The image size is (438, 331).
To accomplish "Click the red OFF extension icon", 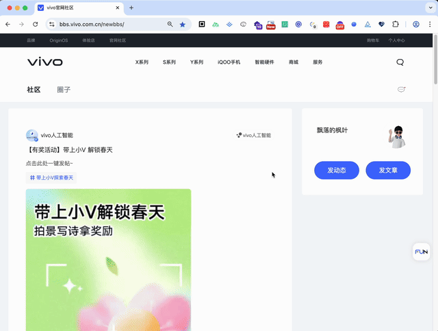I will coord(339,25).
